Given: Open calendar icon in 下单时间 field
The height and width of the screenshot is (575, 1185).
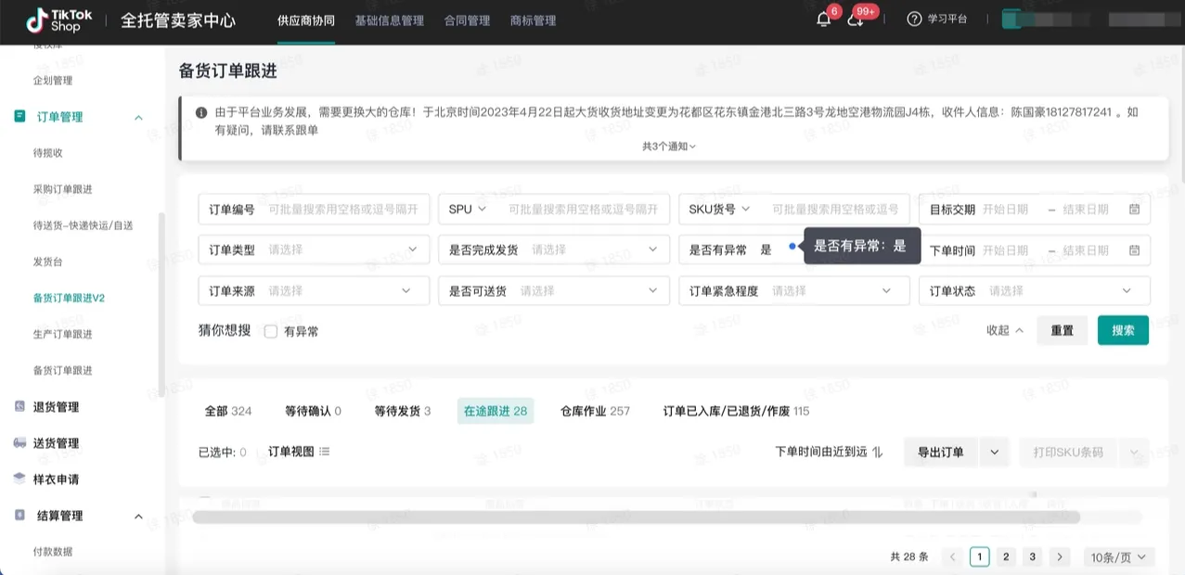Looking at the screenshot, I should pyautogui.click(x=1134, y=250).
